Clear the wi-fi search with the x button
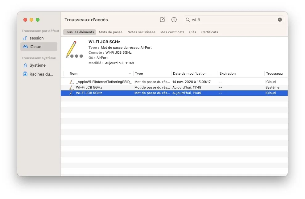This screenshot has width=305, height=199. click(280, 19)
